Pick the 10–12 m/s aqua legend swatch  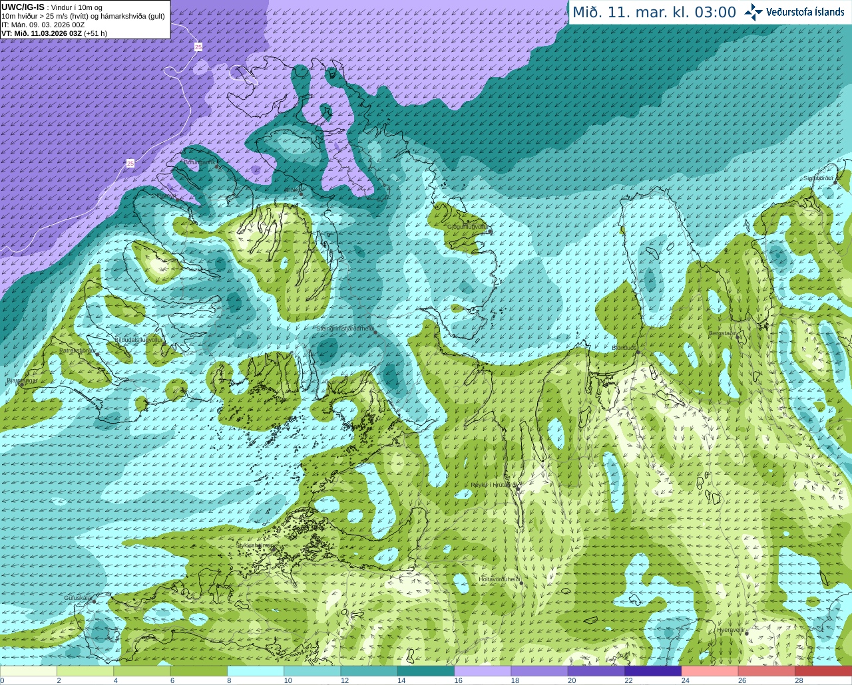pyautogui.click(x=312, y=671)
